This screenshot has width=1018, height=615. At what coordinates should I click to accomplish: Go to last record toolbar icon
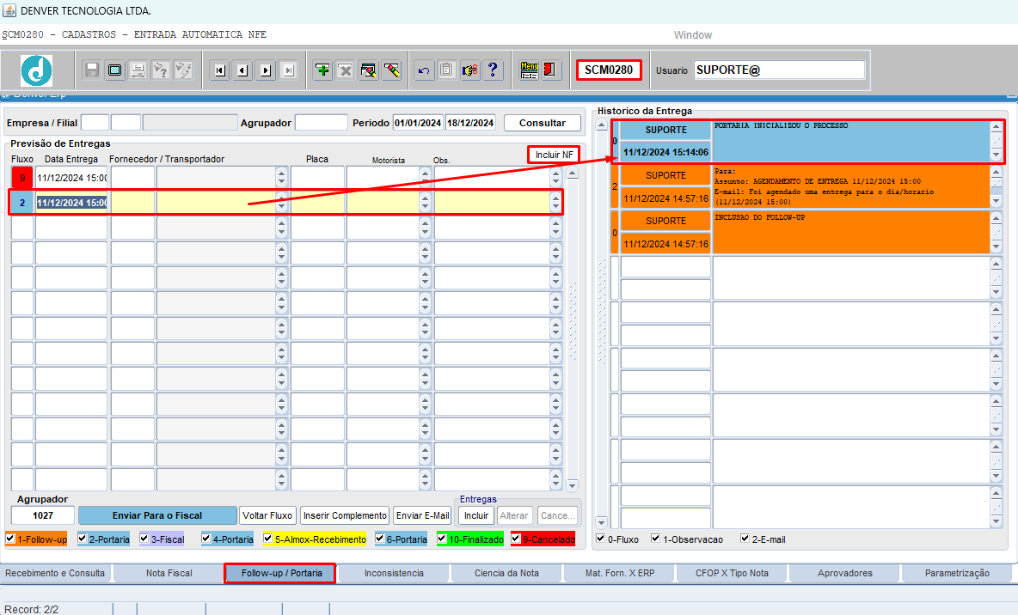(x=289, y=70)
